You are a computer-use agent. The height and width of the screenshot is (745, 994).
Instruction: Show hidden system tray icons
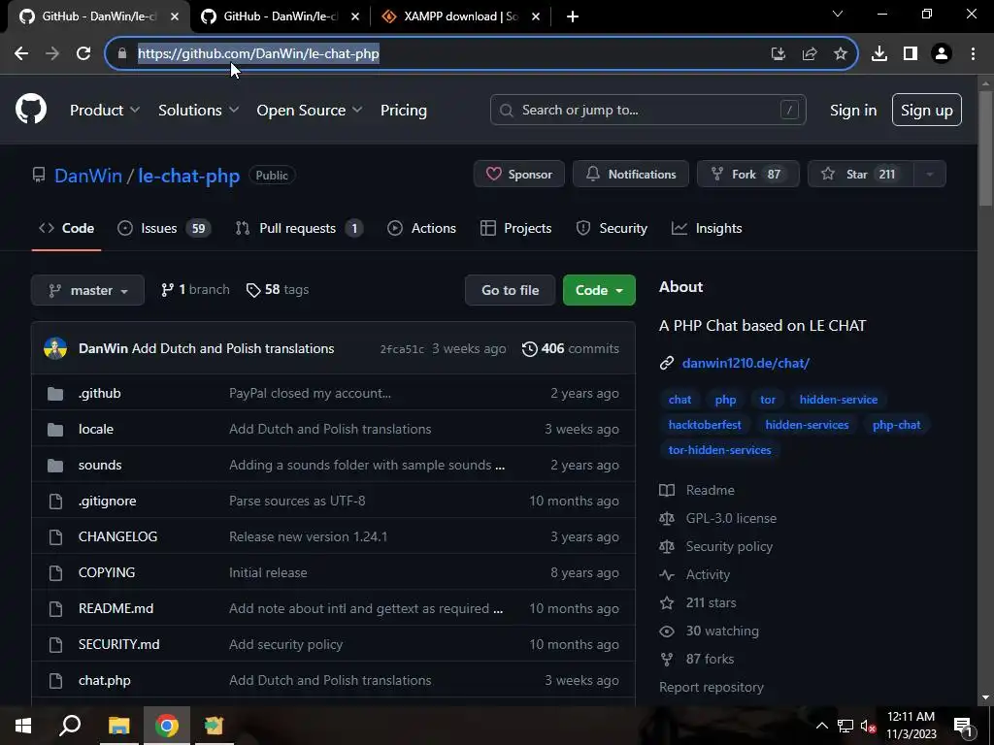pyautogui.click(x=821, y=726)
